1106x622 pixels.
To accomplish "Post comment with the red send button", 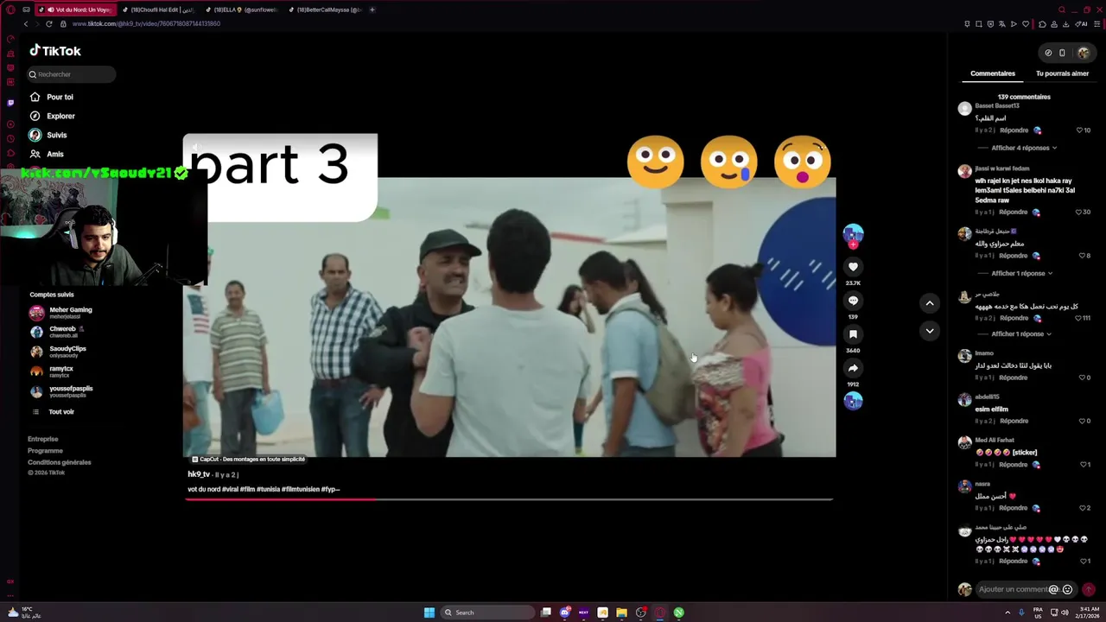I will click(1089, 589).
